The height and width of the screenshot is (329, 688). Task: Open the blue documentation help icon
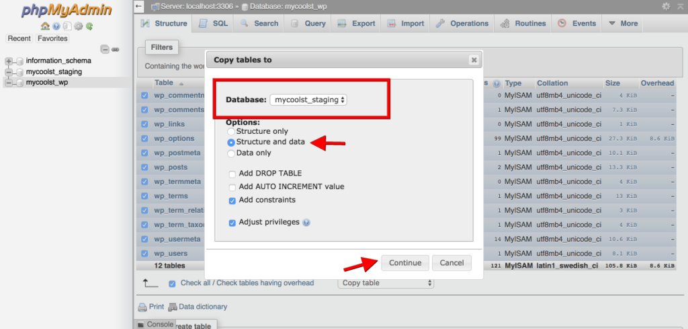(56, 26)
